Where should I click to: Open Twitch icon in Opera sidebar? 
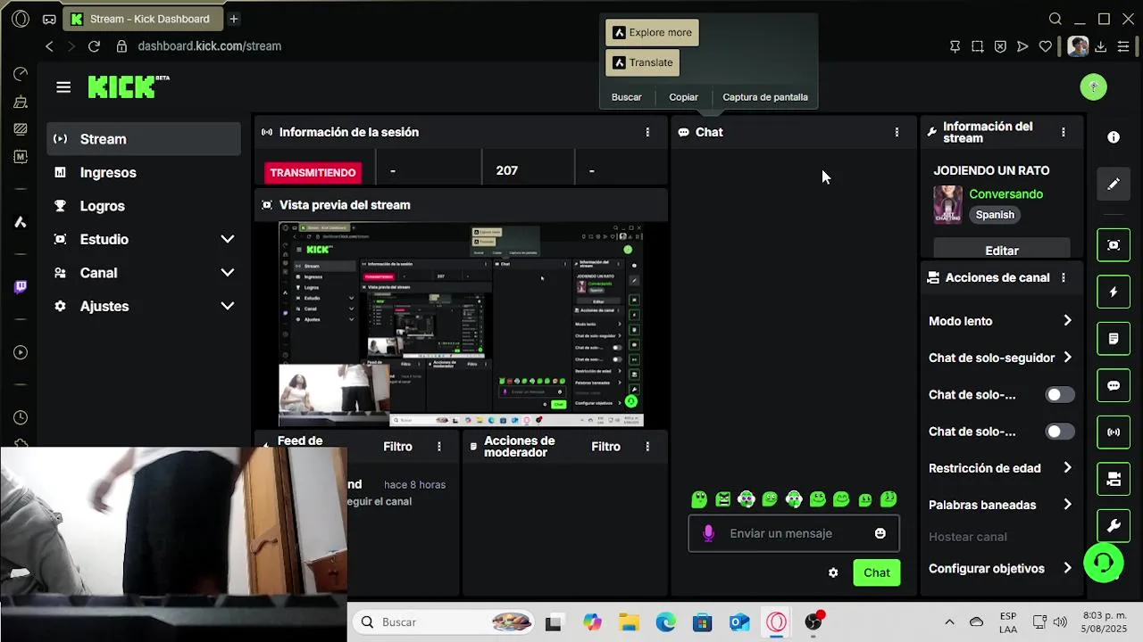coord(21,287)
